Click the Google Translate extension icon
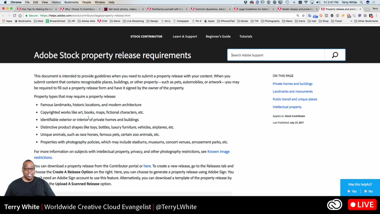Image resolution: width=380 pixels, height=214 pixels. [x=309, y=16]
